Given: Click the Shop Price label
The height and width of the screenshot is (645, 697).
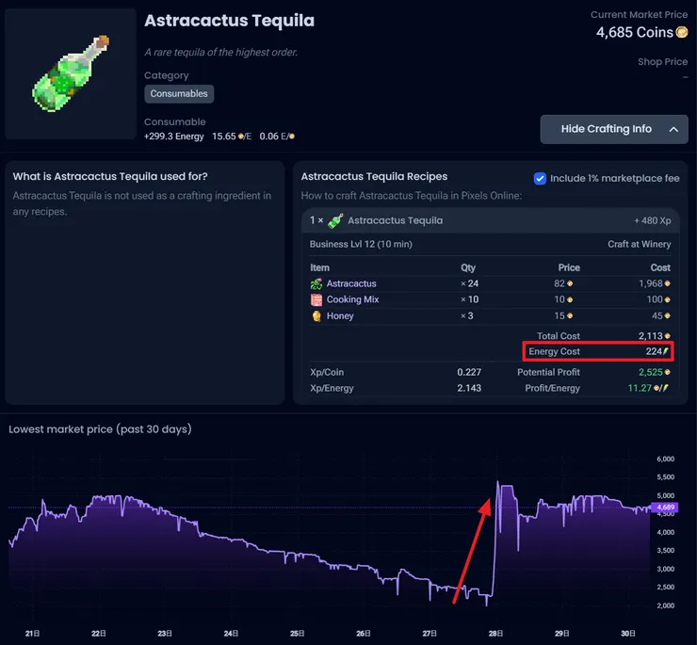Looking at the screenshot, I should coord(662,62).
